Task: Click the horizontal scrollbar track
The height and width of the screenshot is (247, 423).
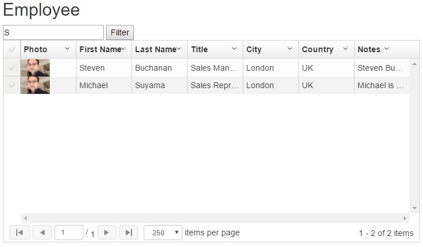Action: pyautogui.click(x=215, y=218)
